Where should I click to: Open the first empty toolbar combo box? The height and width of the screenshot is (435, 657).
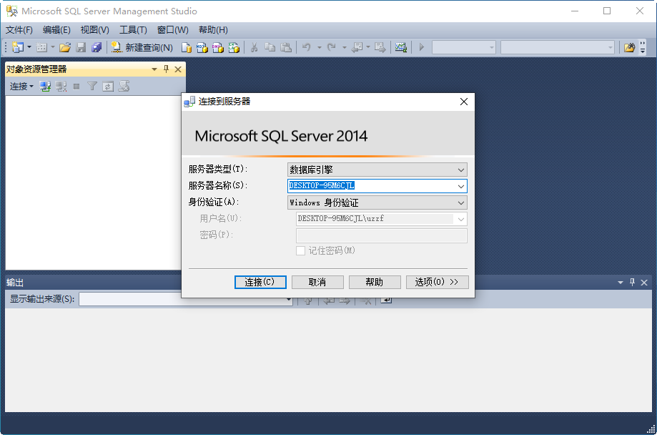click(464, 47)
